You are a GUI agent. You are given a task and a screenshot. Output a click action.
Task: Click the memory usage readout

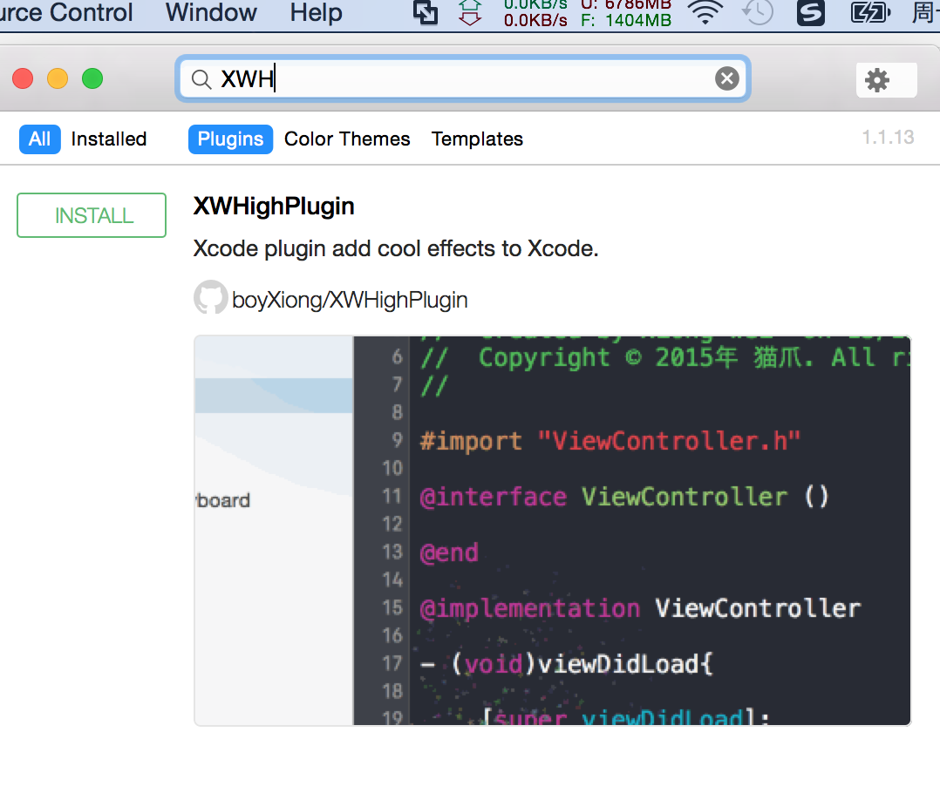626,12
